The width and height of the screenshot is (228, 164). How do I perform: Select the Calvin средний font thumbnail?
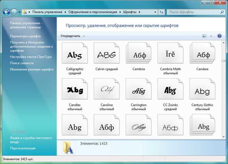[x=107, y=53]
